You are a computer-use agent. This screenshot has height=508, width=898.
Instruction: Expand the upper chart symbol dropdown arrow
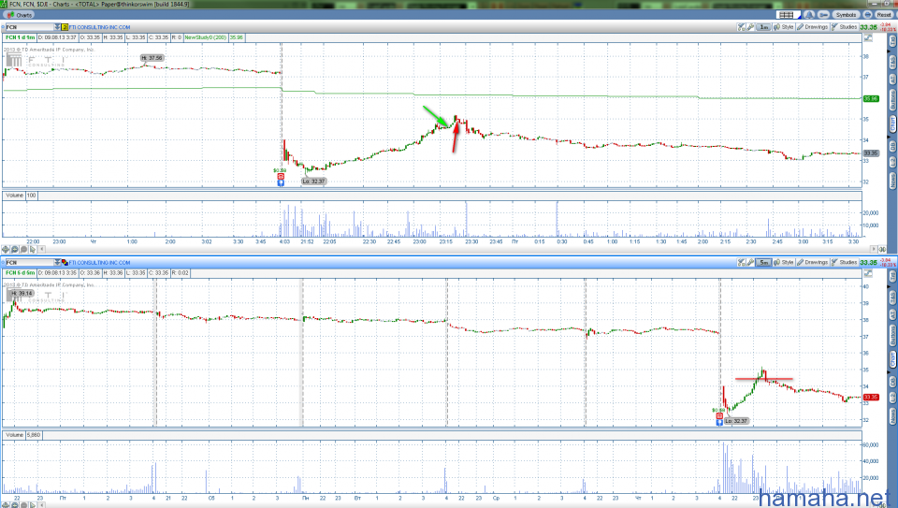57,27
